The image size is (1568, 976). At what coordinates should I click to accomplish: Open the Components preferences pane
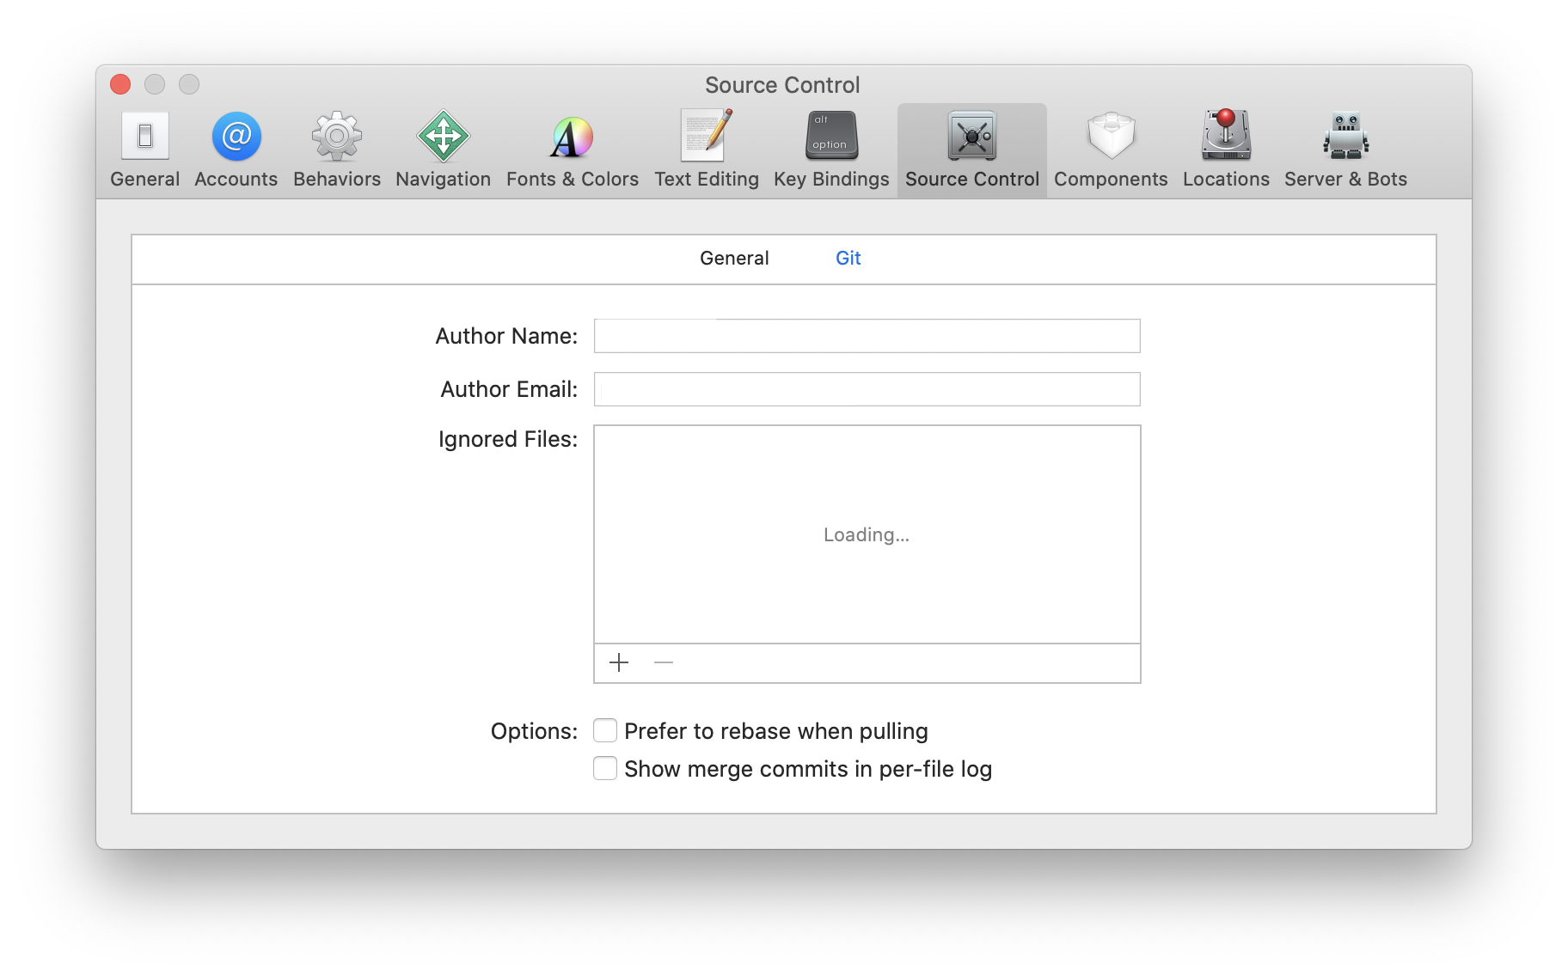(x=1111, y=149)
